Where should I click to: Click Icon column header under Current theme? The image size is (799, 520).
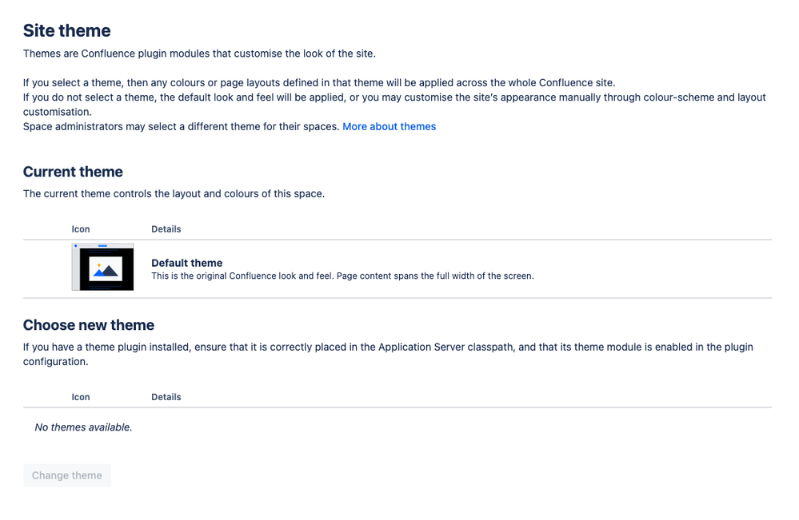pyautogui.click(x=81, y=229)
